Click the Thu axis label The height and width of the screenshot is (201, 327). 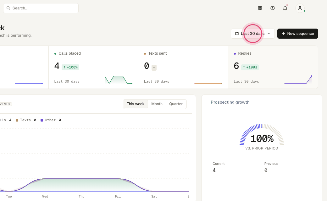coord(81,196)
